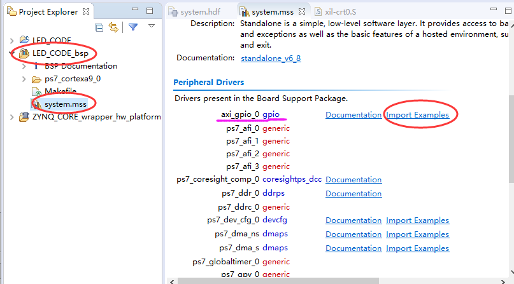Image resolution: width=514 pixels, height=284 pixels.
Task: Click the ps7_afi_3 driver row
Action: [x=258, y=166]
